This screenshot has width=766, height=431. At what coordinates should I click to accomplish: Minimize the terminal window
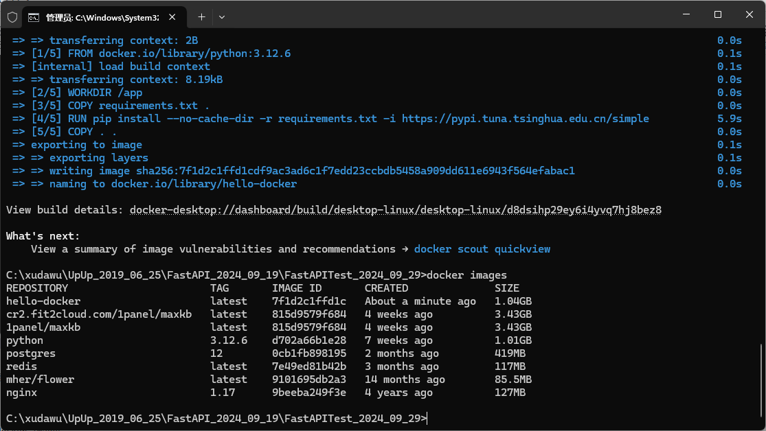[x=686, y=14]
